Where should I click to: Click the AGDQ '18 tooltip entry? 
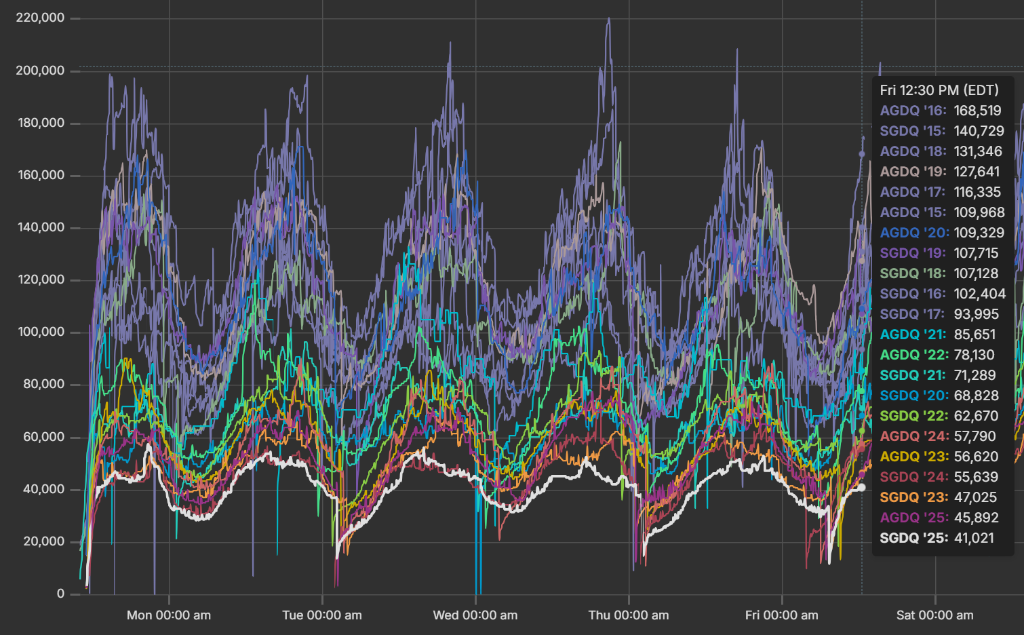[x=941, y=151]
